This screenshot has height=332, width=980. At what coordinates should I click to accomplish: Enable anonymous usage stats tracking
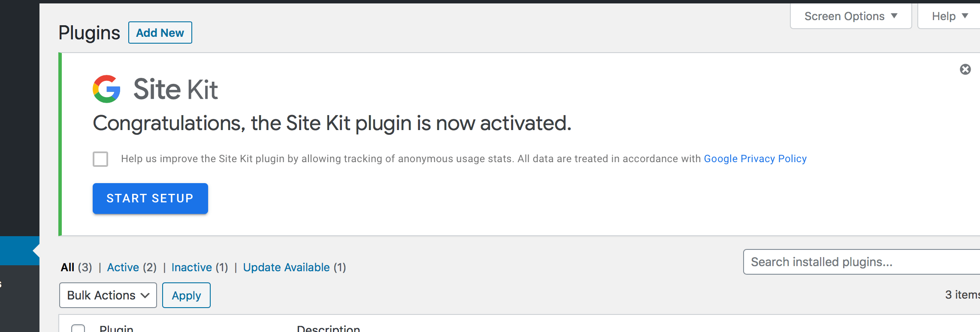point(100,159)
